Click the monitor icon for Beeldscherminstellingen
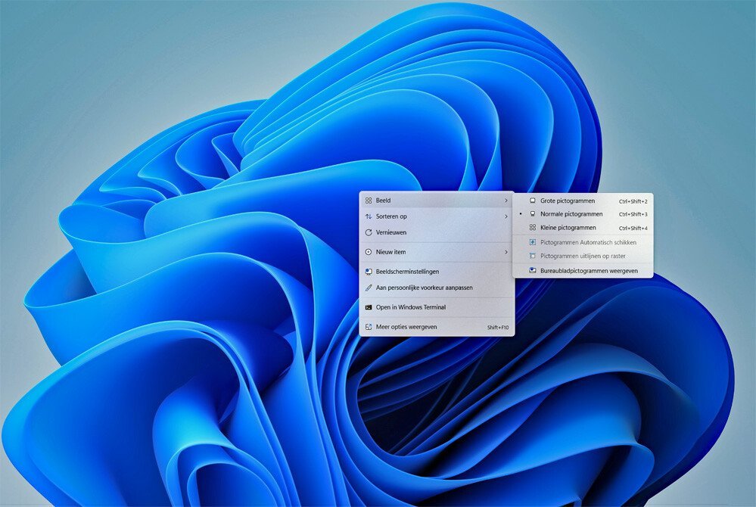This screenshot has width=756, height=507. click(369, 272)
